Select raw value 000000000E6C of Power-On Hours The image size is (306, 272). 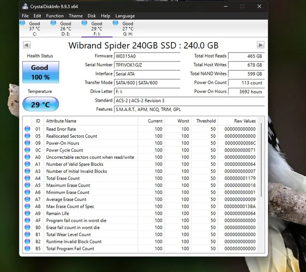[x=240, y=143]
